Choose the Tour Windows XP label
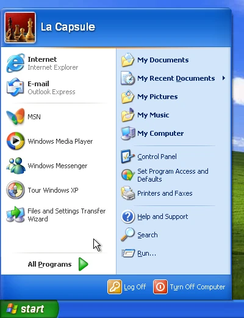244x318 pixels. tap(53, 190)
